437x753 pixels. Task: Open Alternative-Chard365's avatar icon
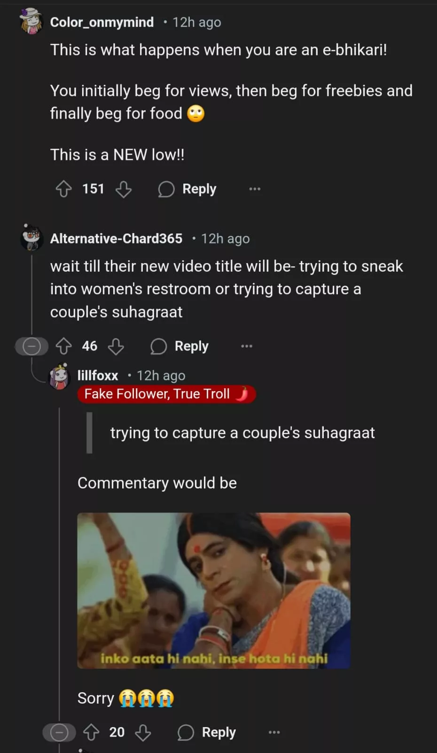pos(31,238)
